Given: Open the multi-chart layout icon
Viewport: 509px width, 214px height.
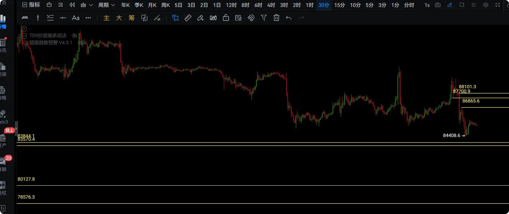Looking at the screenshot, I should [61, 5].
